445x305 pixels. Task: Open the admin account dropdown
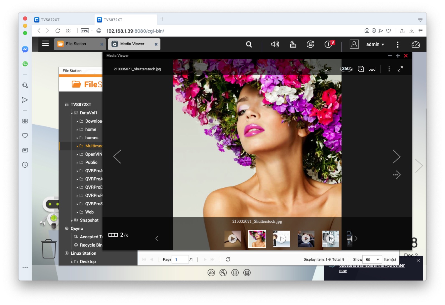[375, 44]
